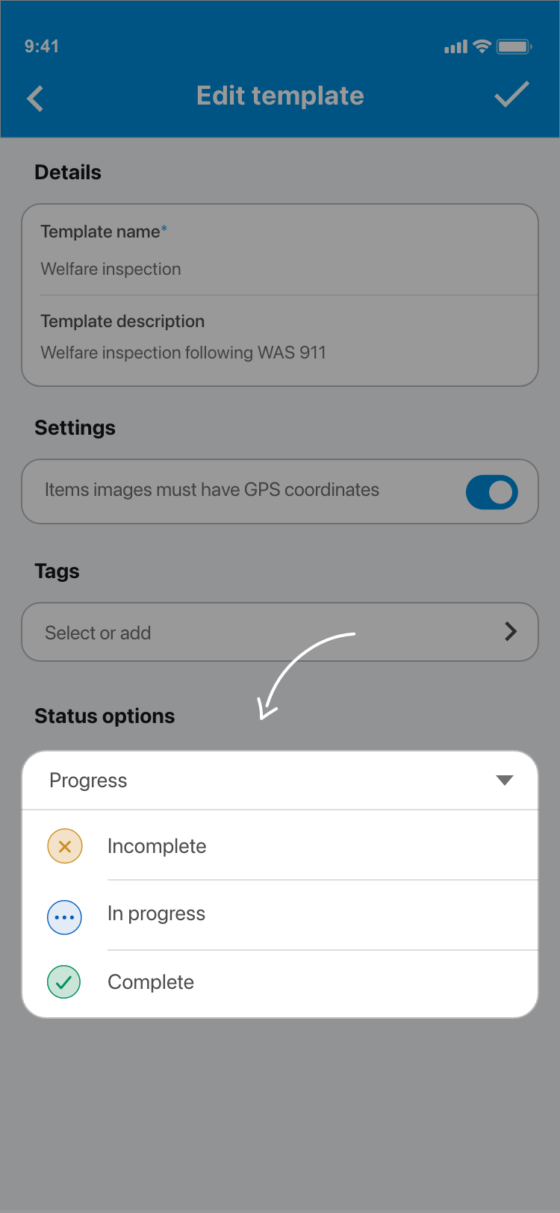Confirm edits with the checkmark icon
The width and height of the screenshot is (560, 1213).
coord(511,95)
